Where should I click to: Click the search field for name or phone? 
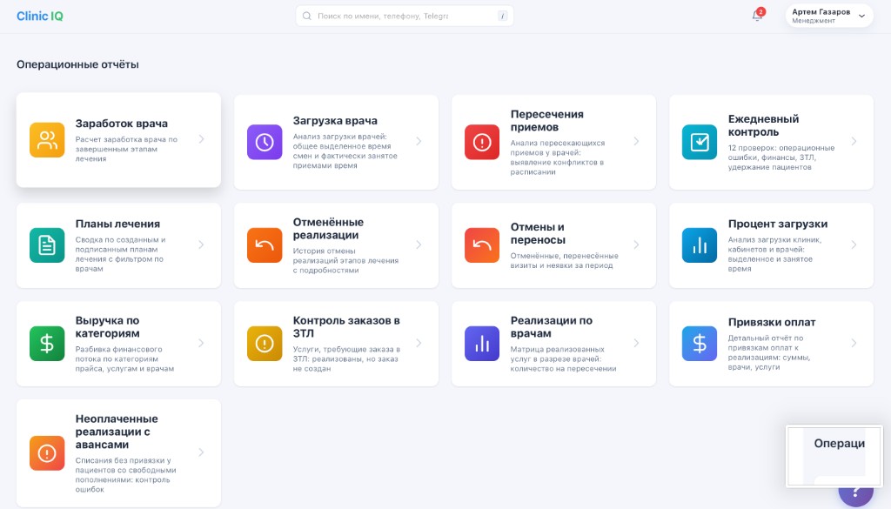[x=402, y=16]
